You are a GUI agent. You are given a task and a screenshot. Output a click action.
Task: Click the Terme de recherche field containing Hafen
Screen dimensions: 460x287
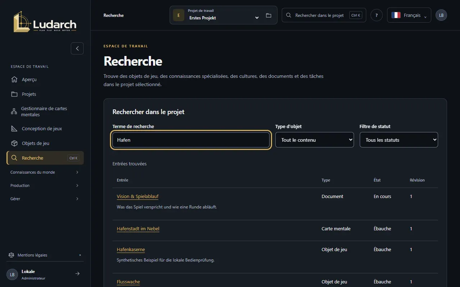191,140
